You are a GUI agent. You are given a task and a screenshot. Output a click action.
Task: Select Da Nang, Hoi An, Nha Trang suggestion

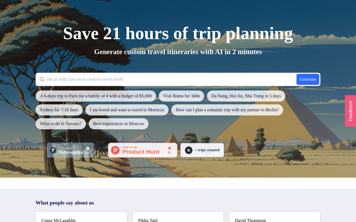click(x=246, y=96)
